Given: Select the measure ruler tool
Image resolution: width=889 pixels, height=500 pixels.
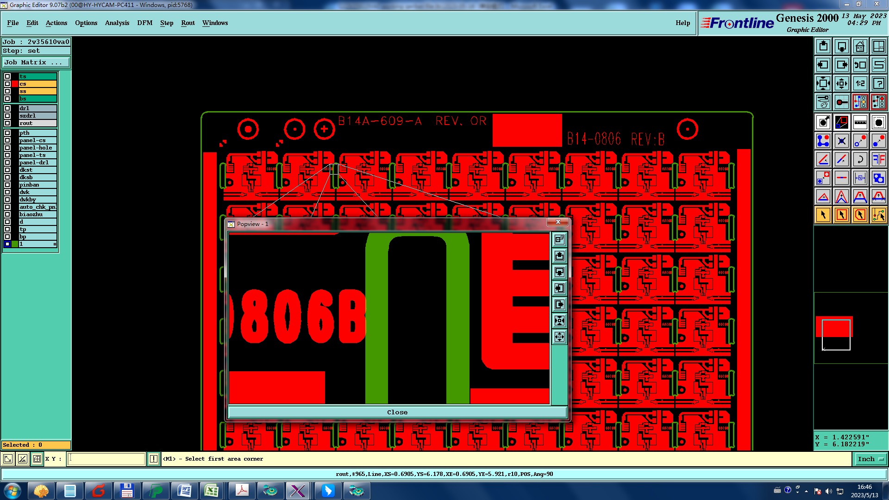Looking at the screenshot, I should pyautogui.click(x=860, y=122).
